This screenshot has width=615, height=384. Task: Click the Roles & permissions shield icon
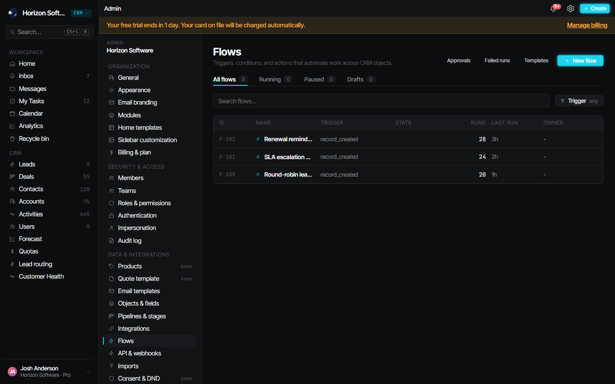(111, 203)
